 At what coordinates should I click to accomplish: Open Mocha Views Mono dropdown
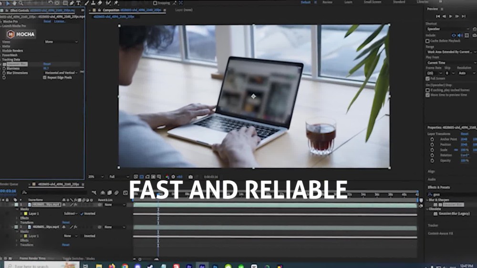tap(61, 41)
